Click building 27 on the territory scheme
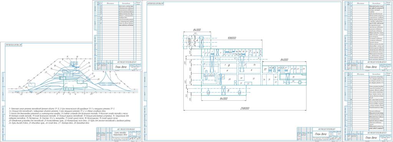Image resolution: width=393 pixels, height=142 pixels. (32, 85)
